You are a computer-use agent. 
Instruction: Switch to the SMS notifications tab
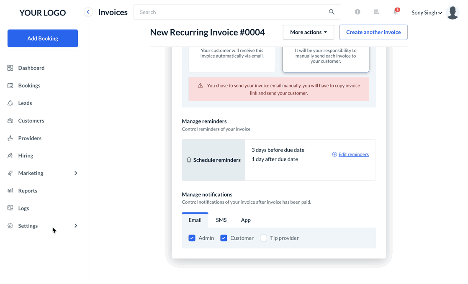pyautogui.click(x=221, y=220)
